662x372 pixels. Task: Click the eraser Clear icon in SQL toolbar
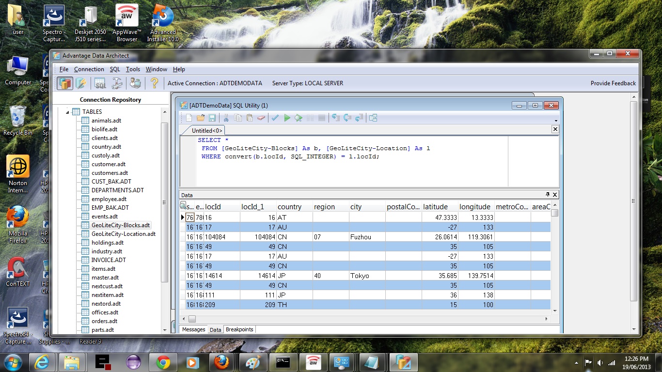(x=261, y=118)
